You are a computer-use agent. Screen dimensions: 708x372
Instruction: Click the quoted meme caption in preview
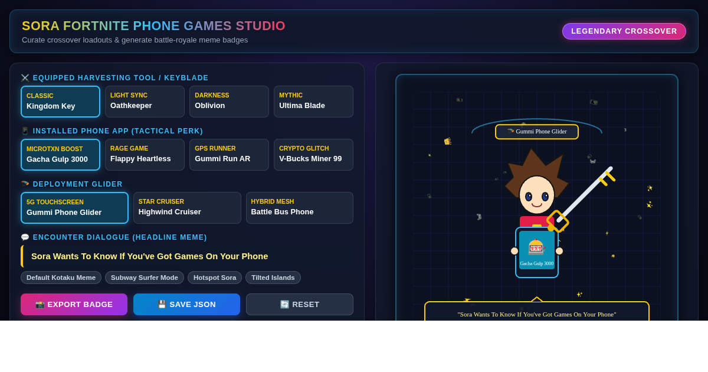[537, 314]
